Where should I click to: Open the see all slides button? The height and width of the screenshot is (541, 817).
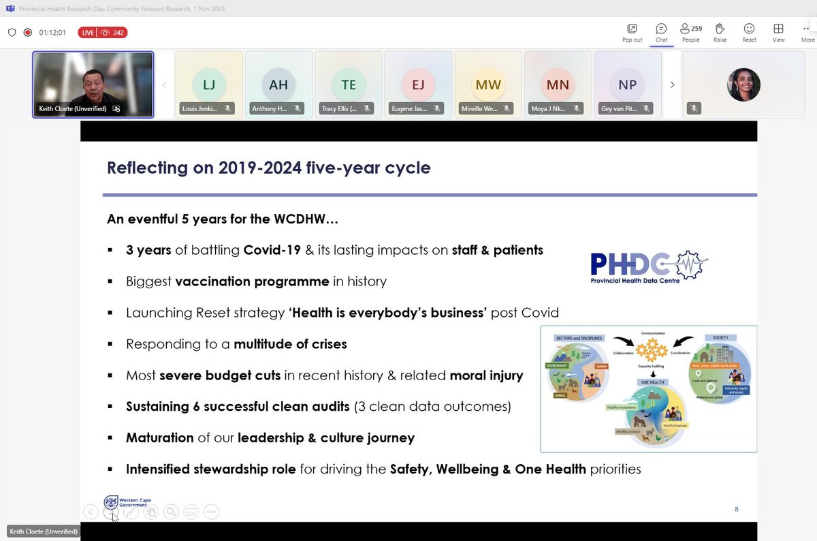pos(151,512)
